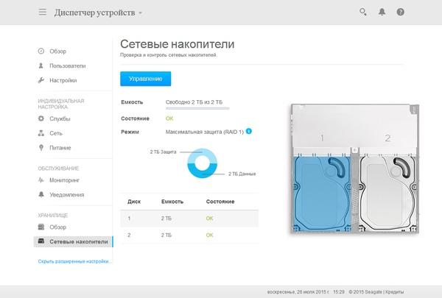Click 'Максимальная защита (RAID 1)' text
Viewport: 442px width, 298px height.
(204, 132)
